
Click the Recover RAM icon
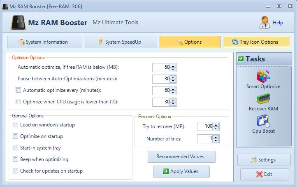click(x=263, y=98)
